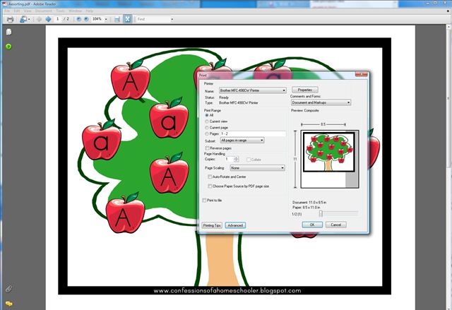452x310 pixels.
Task: Click the 'Ready' status text
Action: coord(224,97)
